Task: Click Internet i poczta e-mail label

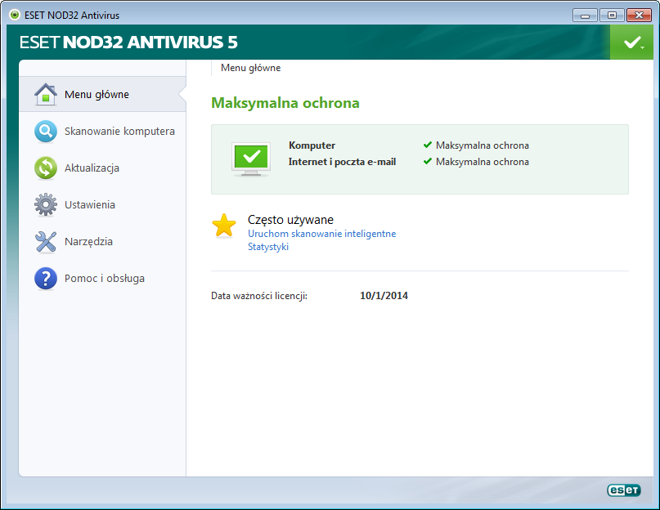Action: coord(342,162)
